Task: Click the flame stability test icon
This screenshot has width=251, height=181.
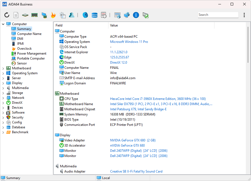Action: click(53, 15)
